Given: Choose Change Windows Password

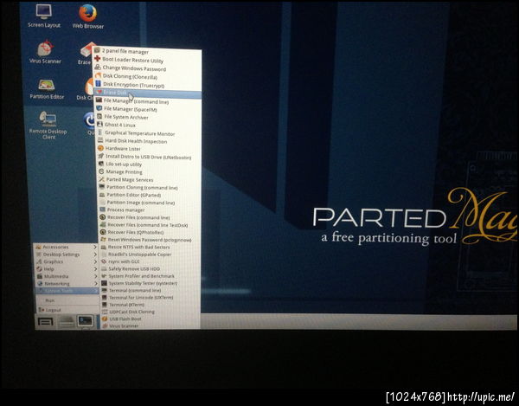Looking at the screenshot, I should pos(147,68).
